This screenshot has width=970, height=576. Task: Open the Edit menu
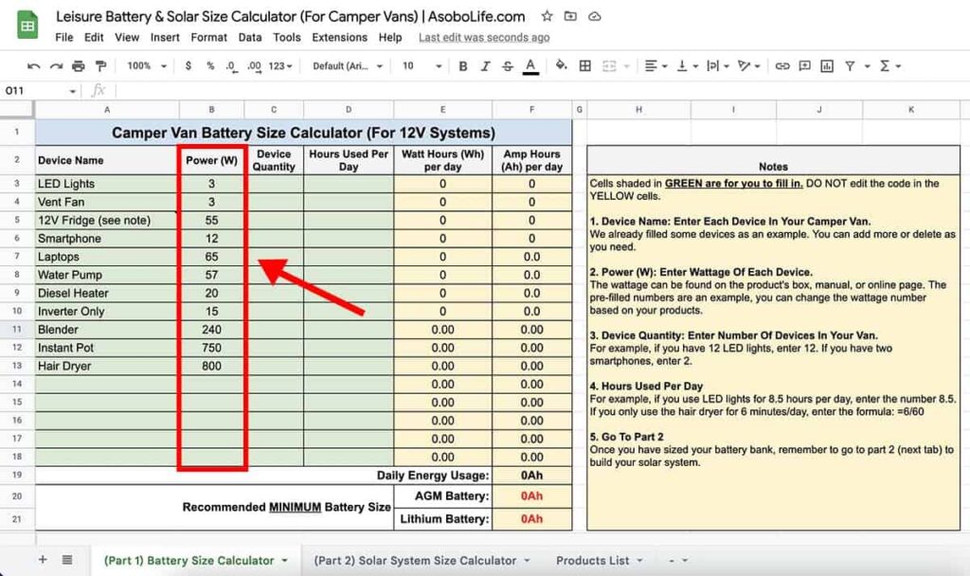[x=94, y=37]
